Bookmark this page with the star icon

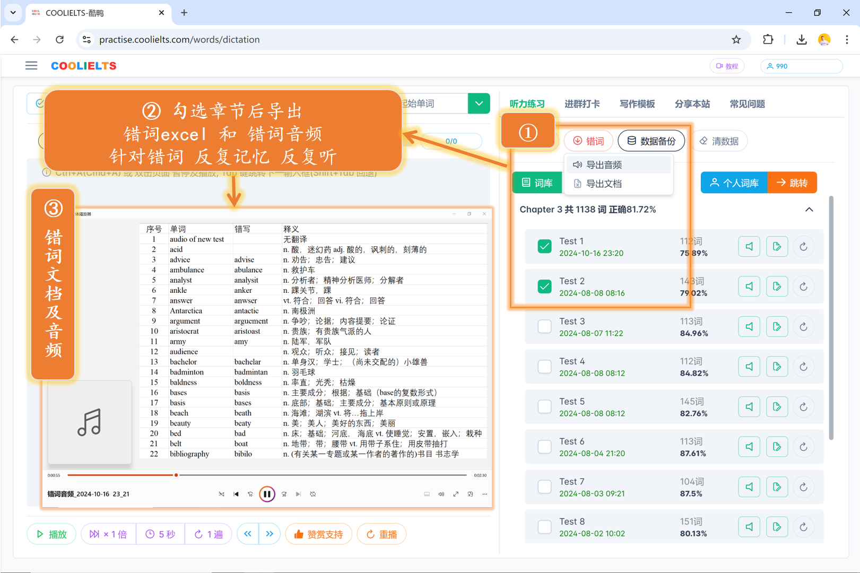coord(736,40)
